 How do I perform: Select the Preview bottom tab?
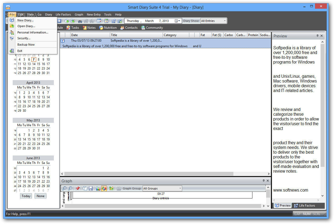coord(283,206)
